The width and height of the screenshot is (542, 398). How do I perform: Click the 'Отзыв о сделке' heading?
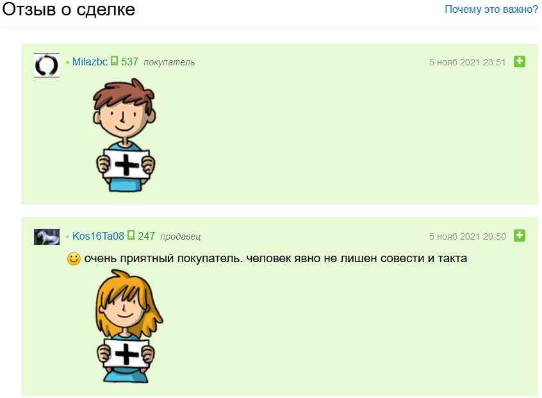point(69,10)
